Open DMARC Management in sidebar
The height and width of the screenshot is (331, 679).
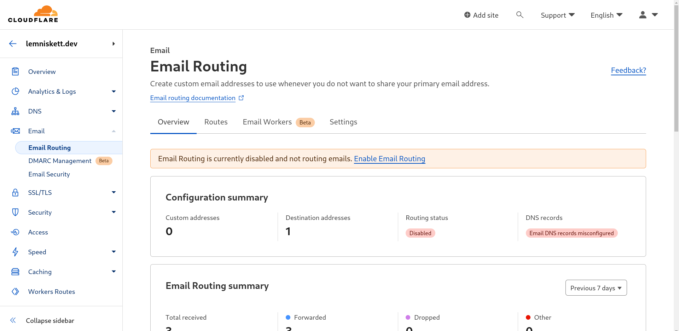[x=60, y=161]
